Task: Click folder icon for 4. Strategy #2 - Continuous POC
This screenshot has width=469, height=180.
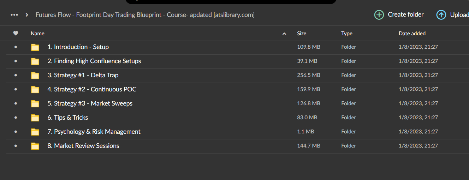Action: pos(35,90)
